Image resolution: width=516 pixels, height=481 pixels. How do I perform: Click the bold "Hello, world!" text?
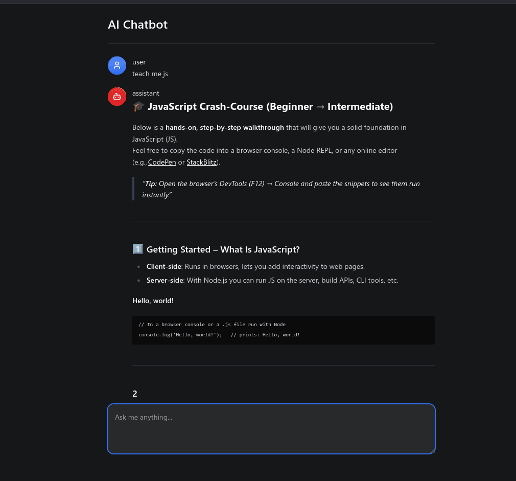153,301
